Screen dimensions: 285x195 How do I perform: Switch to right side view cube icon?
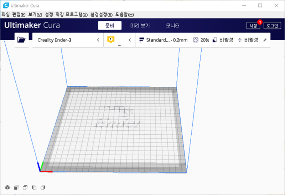[43, 187]
